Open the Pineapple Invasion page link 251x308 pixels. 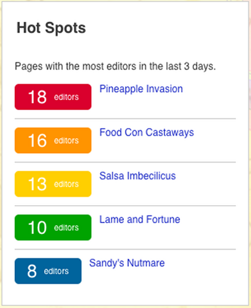[141, 89]
